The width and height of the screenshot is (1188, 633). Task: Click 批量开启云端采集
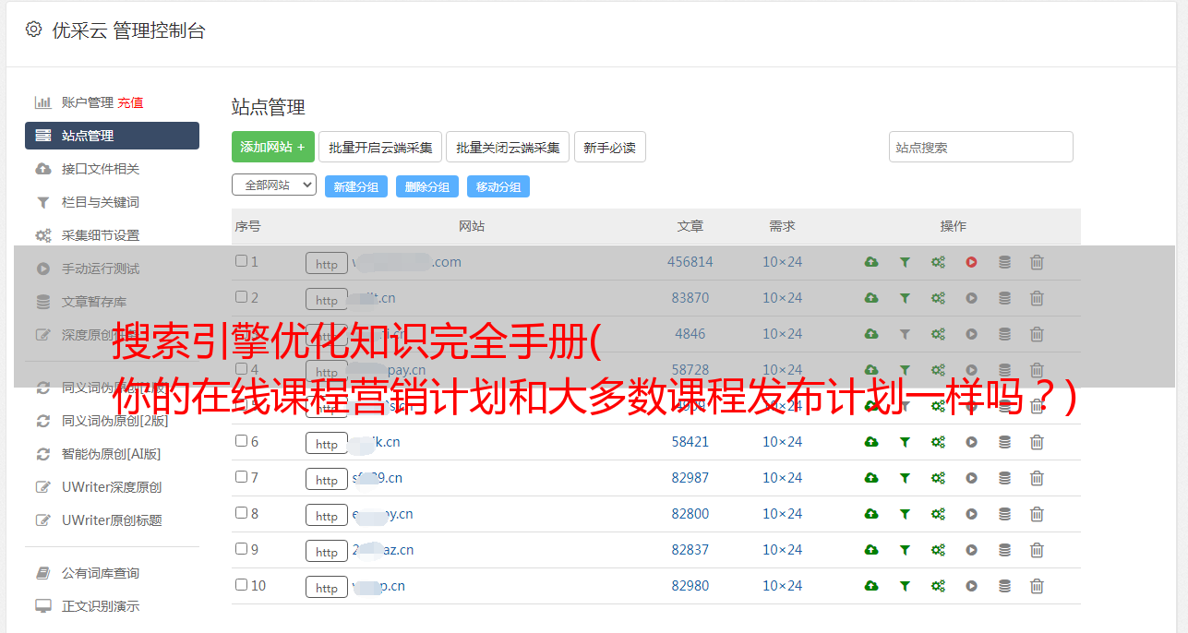coord(380,147)
